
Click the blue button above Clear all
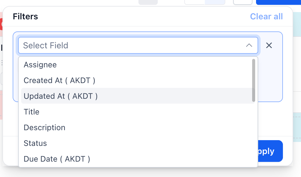click(278, 2)
